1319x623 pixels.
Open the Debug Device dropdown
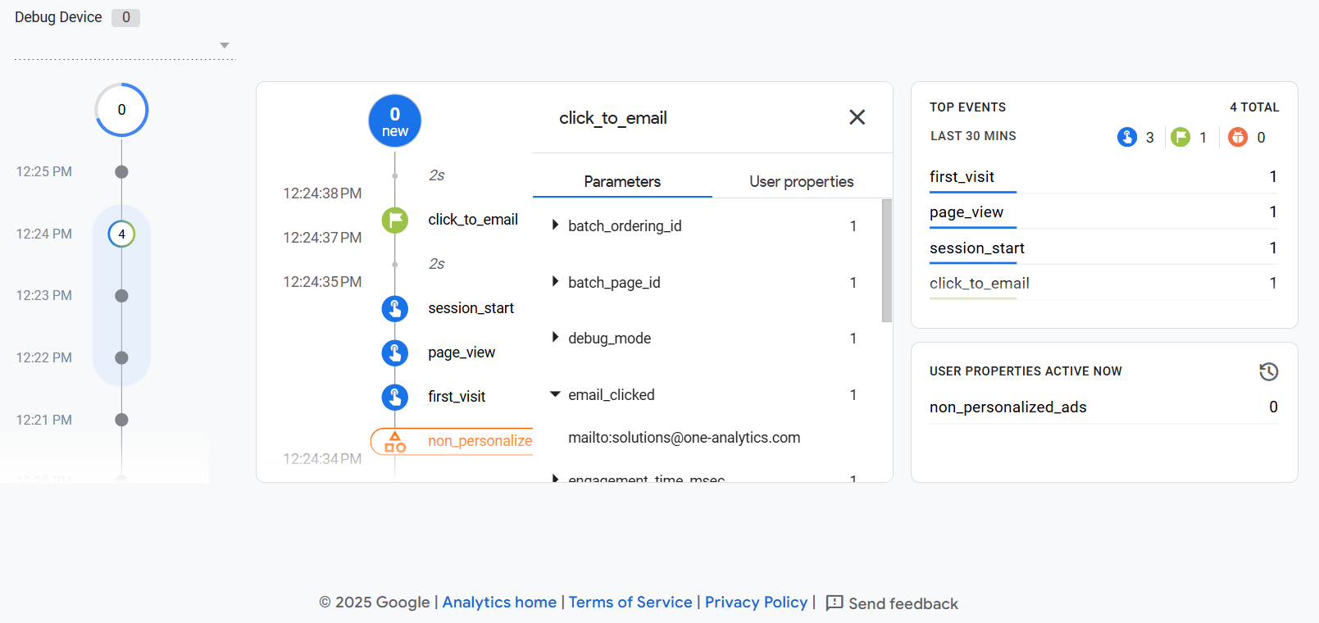tap(224, 46)
